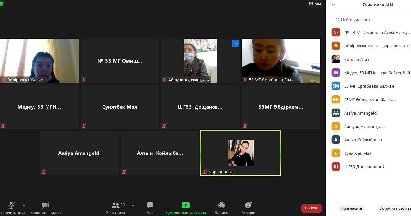
Task: Toggle the camera with Включить видео
Action: tap(46, 205)
